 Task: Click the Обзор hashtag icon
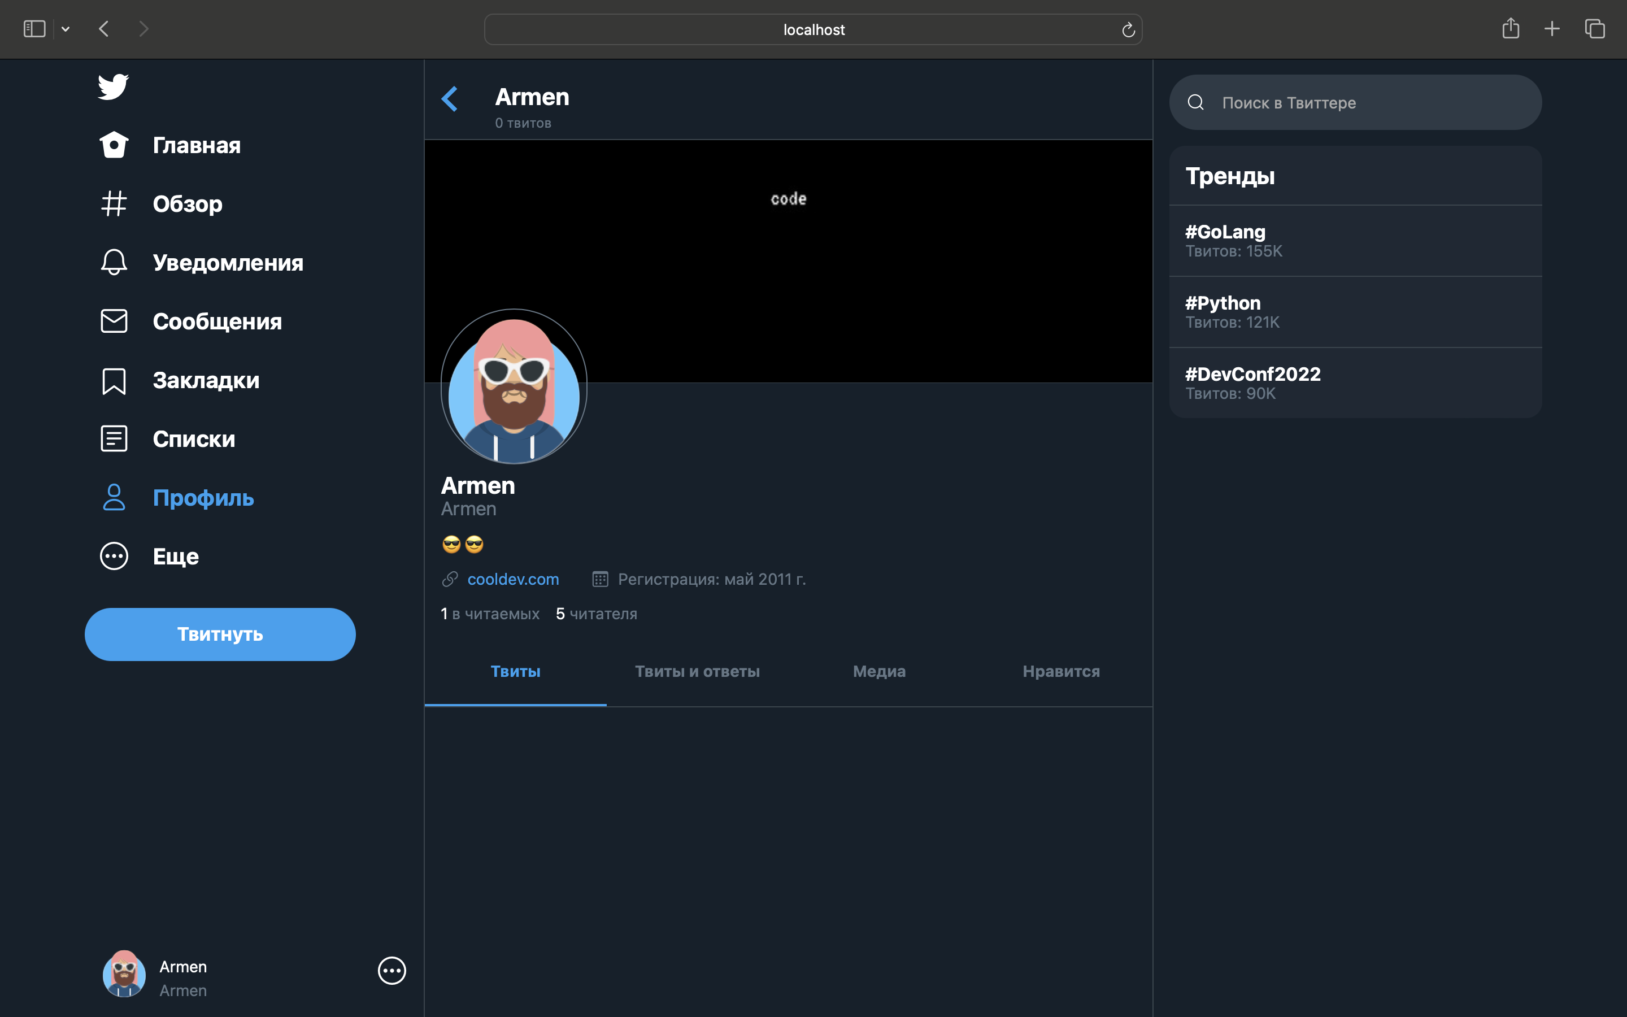pyautogui.click(x=114, y=203)
